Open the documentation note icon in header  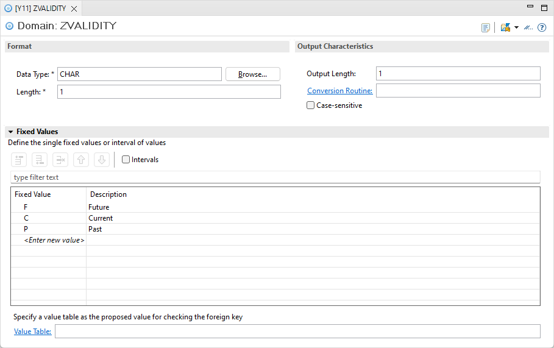(x=486, y=27)
